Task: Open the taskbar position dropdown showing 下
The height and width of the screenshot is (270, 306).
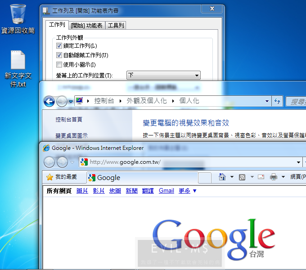Action: pyautogui.click(x=163, y=75)
